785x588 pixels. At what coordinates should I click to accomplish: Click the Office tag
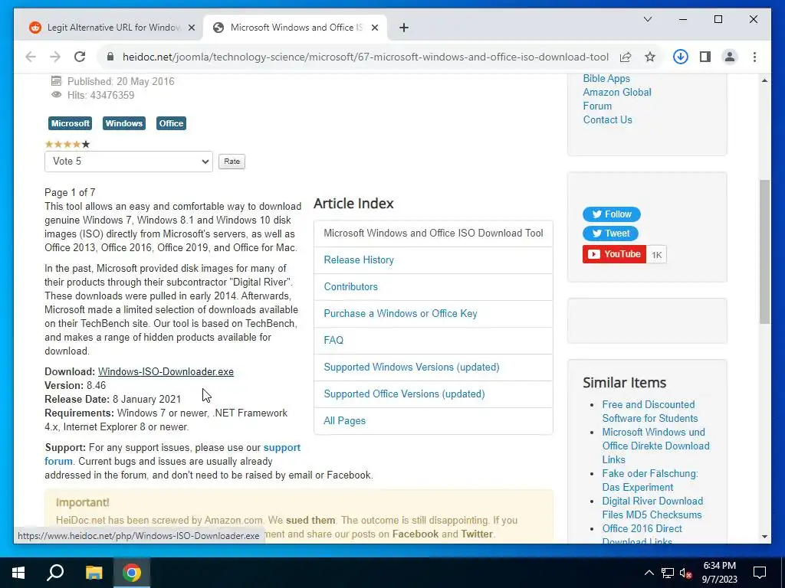click(171, 123)
